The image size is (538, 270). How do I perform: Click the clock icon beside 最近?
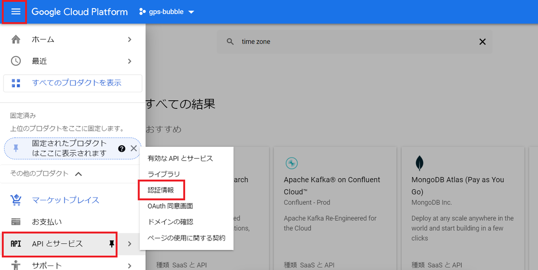(16, 61)
